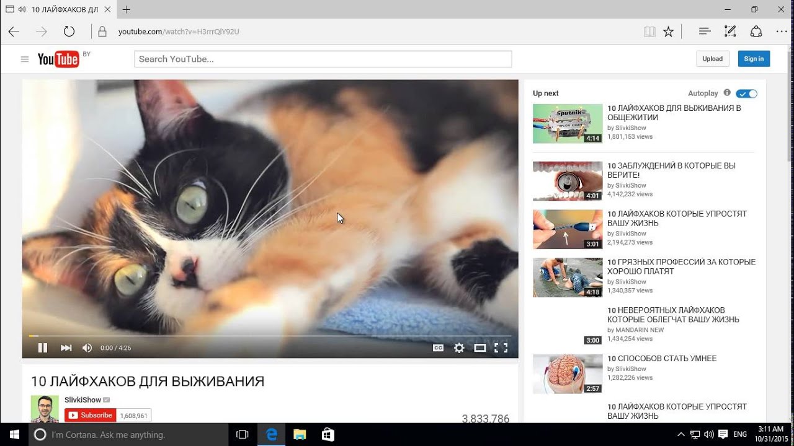Click SlivkiShow under 10 ЗАБЛУЖДЕНИЙ video

tap(630, 185)
